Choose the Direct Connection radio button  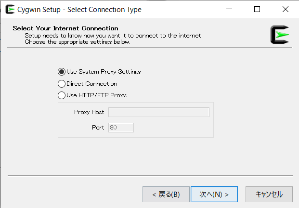[62, 84]
